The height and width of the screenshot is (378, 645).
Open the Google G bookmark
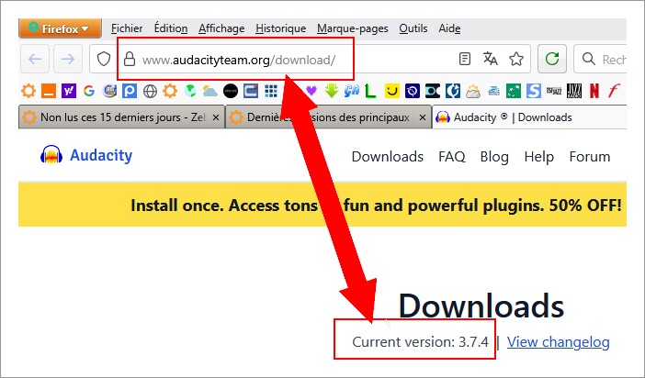coord(89,91)
